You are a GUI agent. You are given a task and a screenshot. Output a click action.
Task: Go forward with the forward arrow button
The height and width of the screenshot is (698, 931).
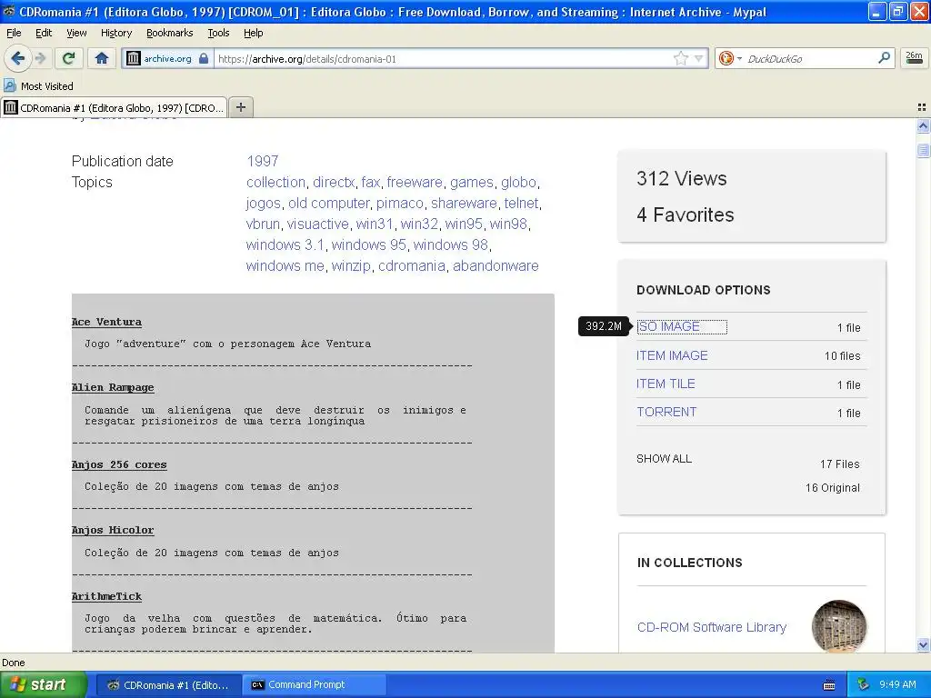coord(40,58)
